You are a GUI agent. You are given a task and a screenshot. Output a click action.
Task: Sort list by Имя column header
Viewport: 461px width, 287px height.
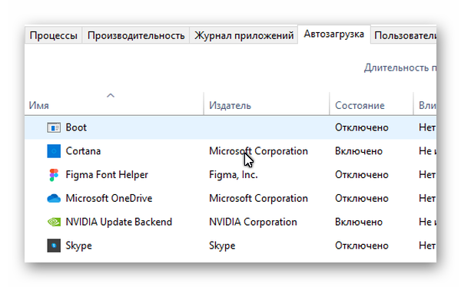[x=39, y=105]
